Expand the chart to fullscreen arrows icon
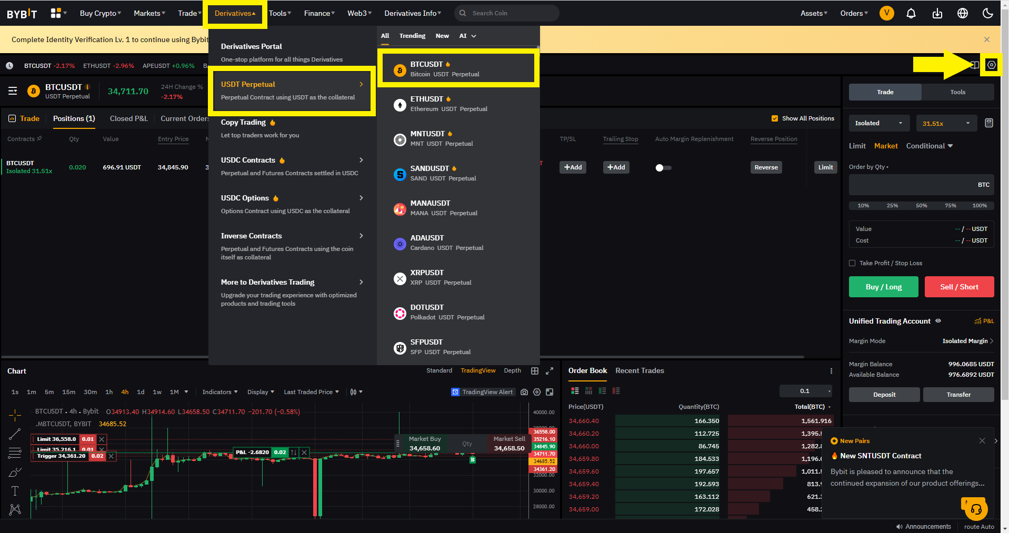The height and width of the screenshot is (533, 1009). point(550,371)
